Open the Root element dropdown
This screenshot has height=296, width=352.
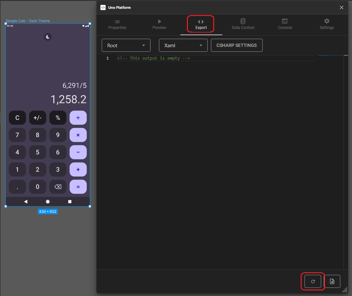pos(126,45)
